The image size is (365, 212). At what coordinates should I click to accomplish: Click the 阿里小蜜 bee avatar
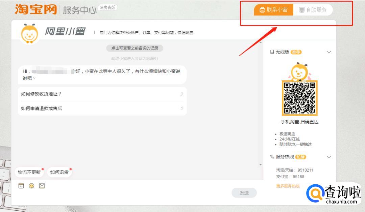29,34
